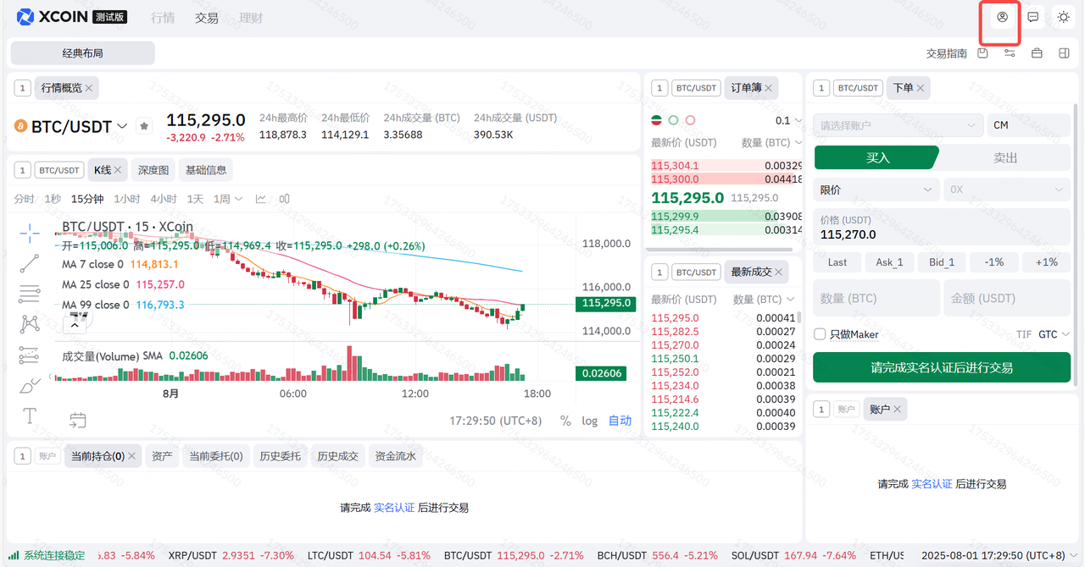
Task: Click the 卖出 sell button
Action: click(x=1005, y=157)
